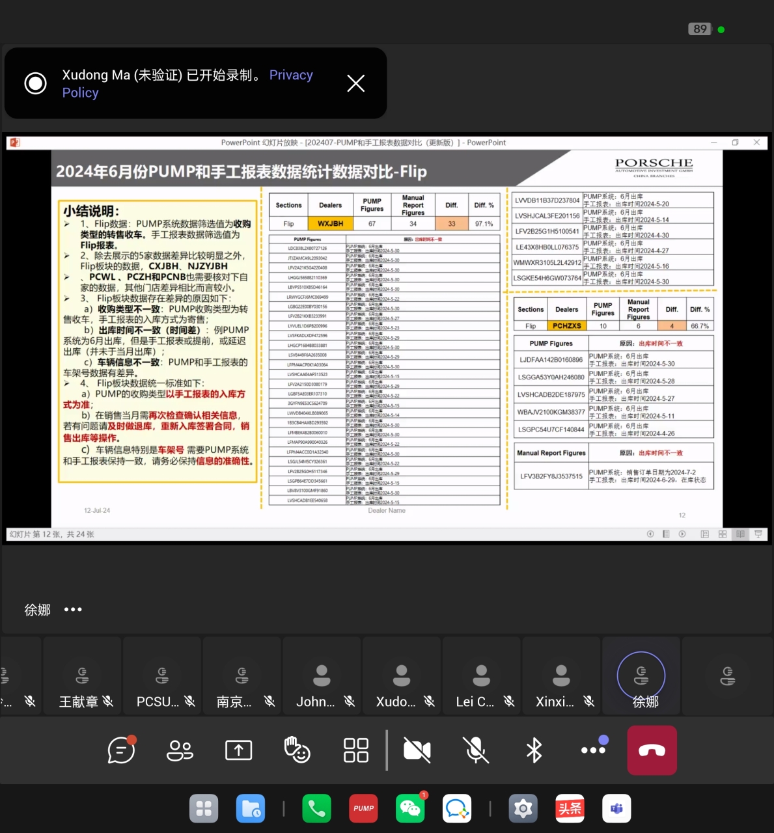
Task: Open the app launcher grid in dock
Action: pos(204,808)
